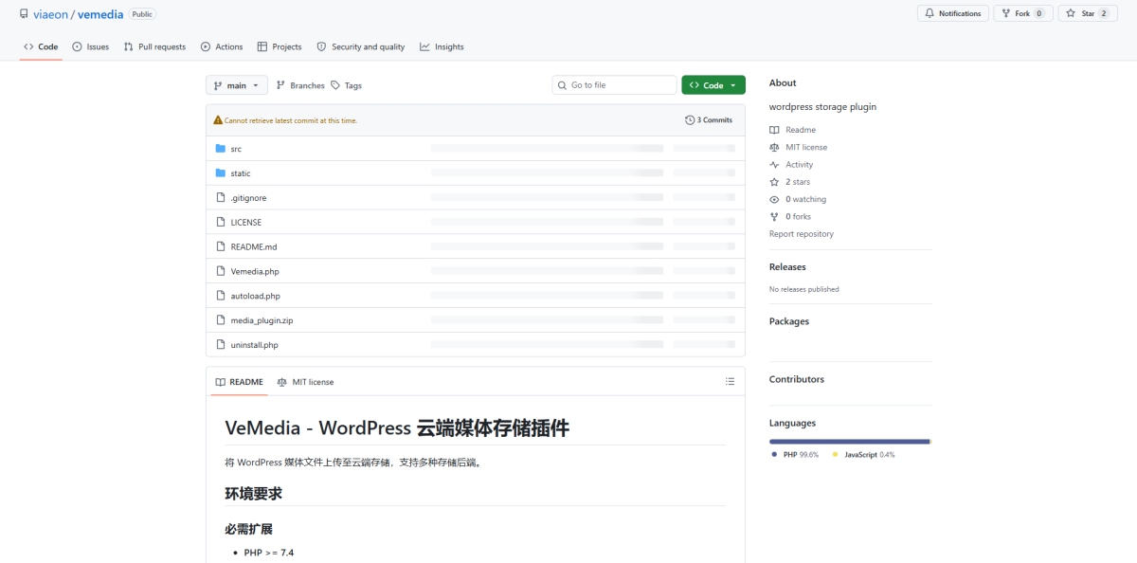1137x563 pixels.
Task: Open the Insights tab
Action: pos(442,46)
